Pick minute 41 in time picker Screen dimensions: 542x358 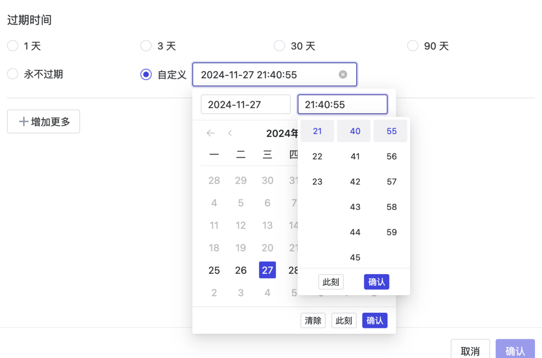tap(355, 156)
